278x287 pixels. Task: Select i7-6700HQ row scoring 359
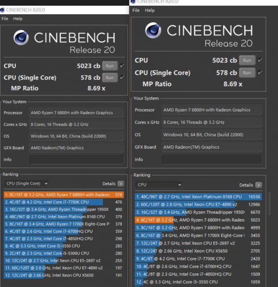coord(64,231)
